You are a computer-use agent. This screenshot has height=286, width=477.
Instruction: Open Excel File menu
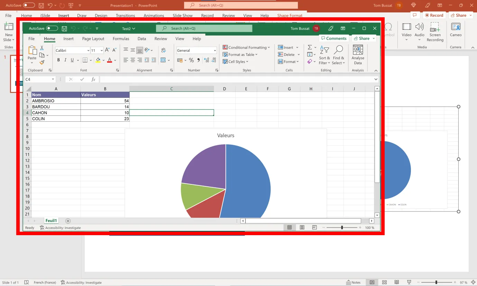pyautogui.click(x=31, y=39)
